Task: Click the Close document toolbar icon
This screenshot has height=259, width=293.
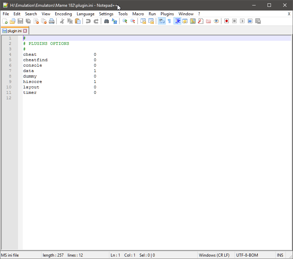Action: 36,21
